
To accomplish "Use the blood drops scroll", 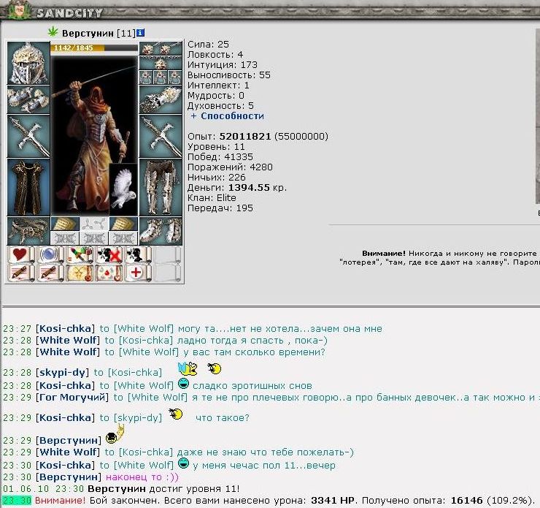I will coord(109,273).
